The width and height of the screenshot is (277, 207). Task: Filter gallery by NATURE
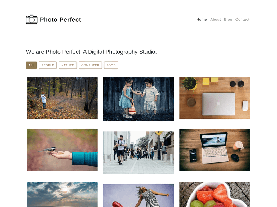click(68, 65)
